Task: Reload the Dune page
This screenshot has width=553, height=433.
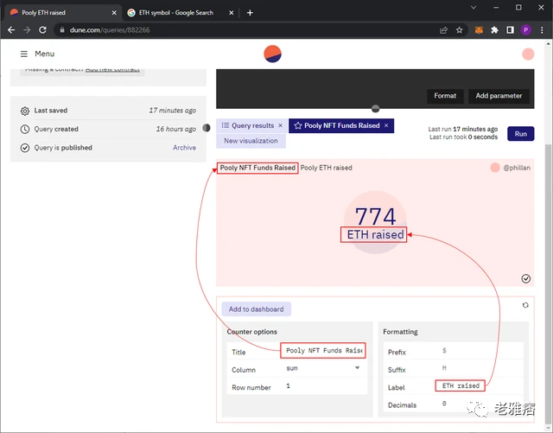Action: click(x=42, y=30)
